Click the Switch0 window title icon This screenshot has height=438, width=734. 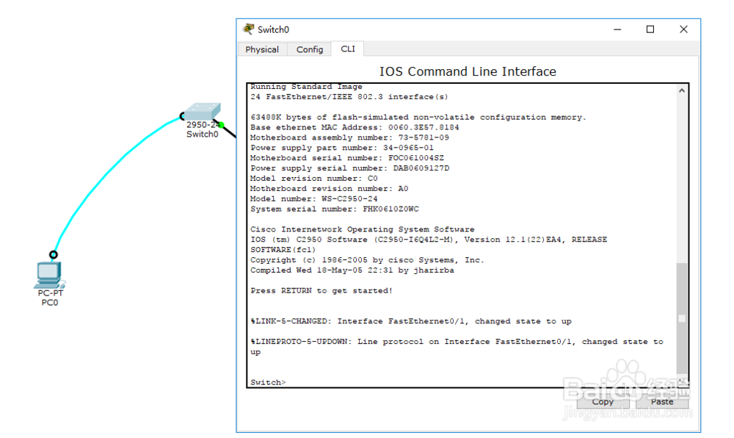click(249, 29)
